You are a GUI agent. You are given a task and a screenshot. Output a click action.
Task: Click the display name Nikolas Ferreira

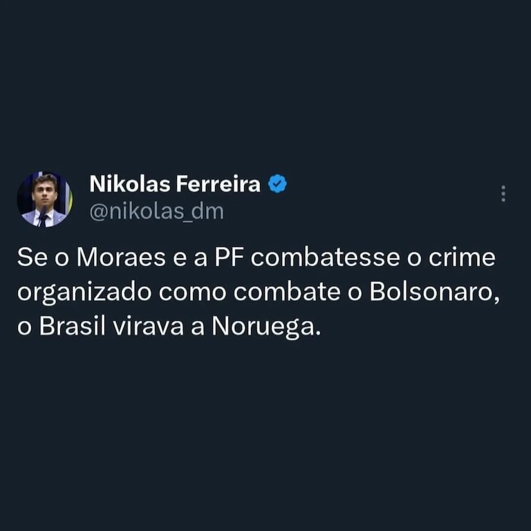tap(175, 185)
